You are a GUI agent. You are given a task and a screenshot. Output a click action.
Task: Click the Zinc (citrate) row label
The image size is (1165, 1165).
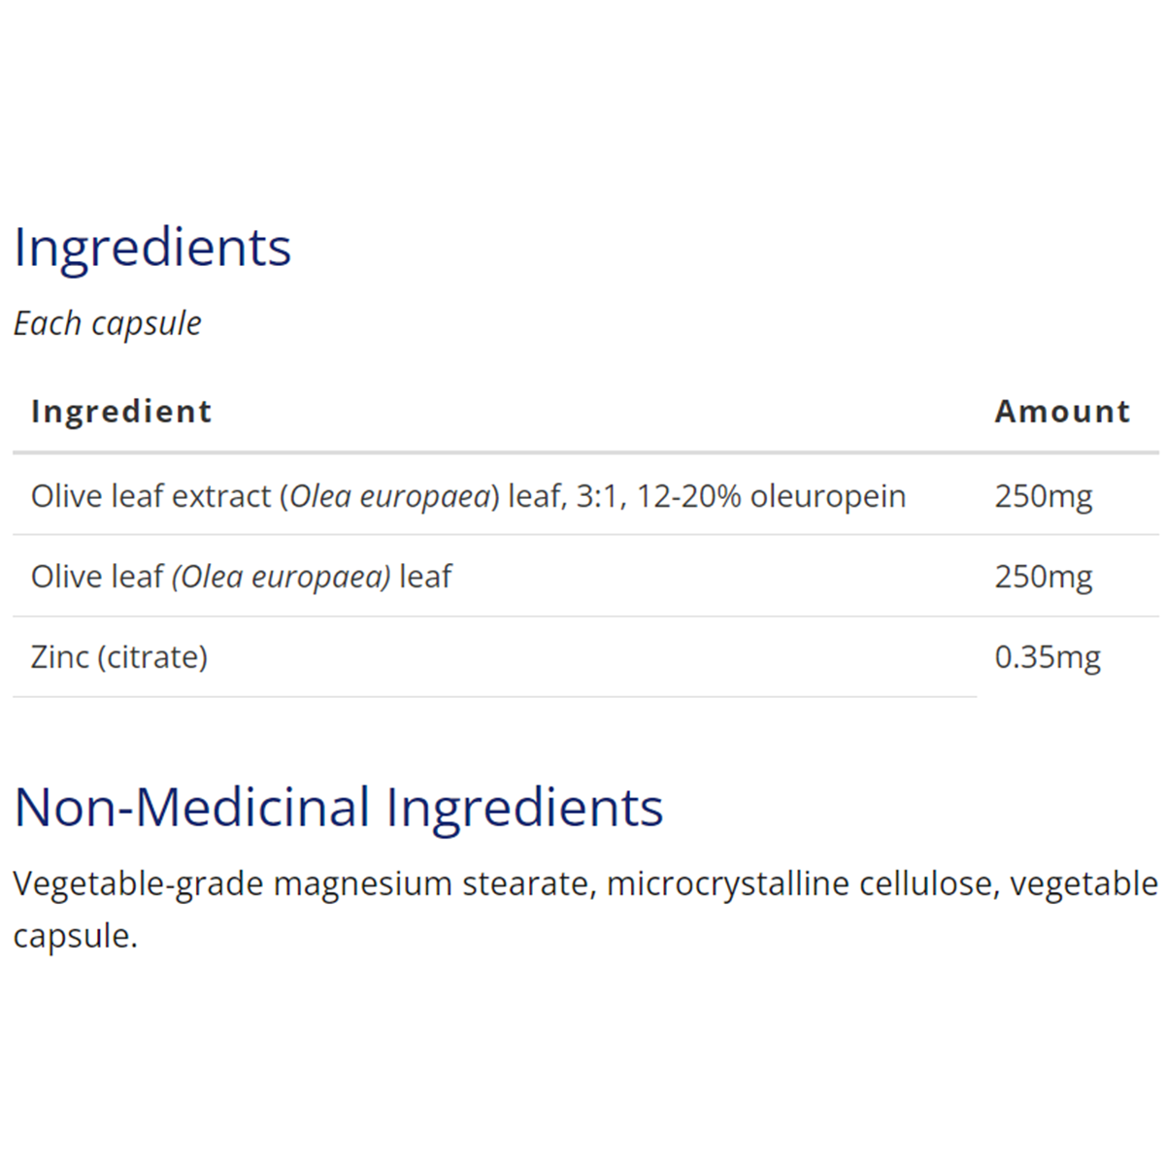(119, 657)
